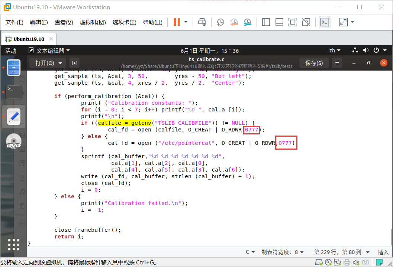Take a snapshot of the virtual machine
This screenshot has height=267, width=393.
tap(220, 22)
